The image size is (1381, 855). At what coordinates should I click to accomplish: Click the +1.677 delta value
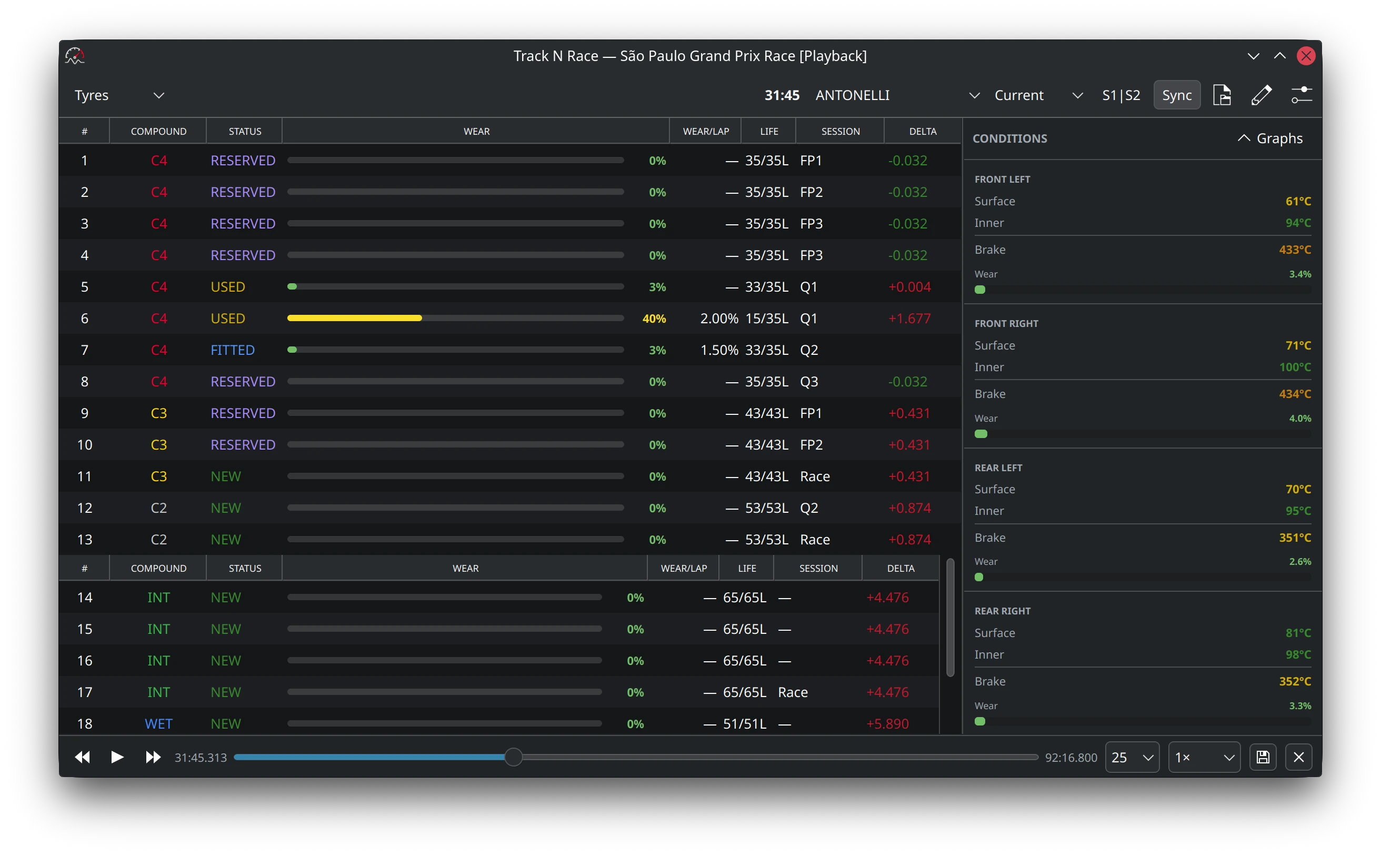tap(909, 319)
